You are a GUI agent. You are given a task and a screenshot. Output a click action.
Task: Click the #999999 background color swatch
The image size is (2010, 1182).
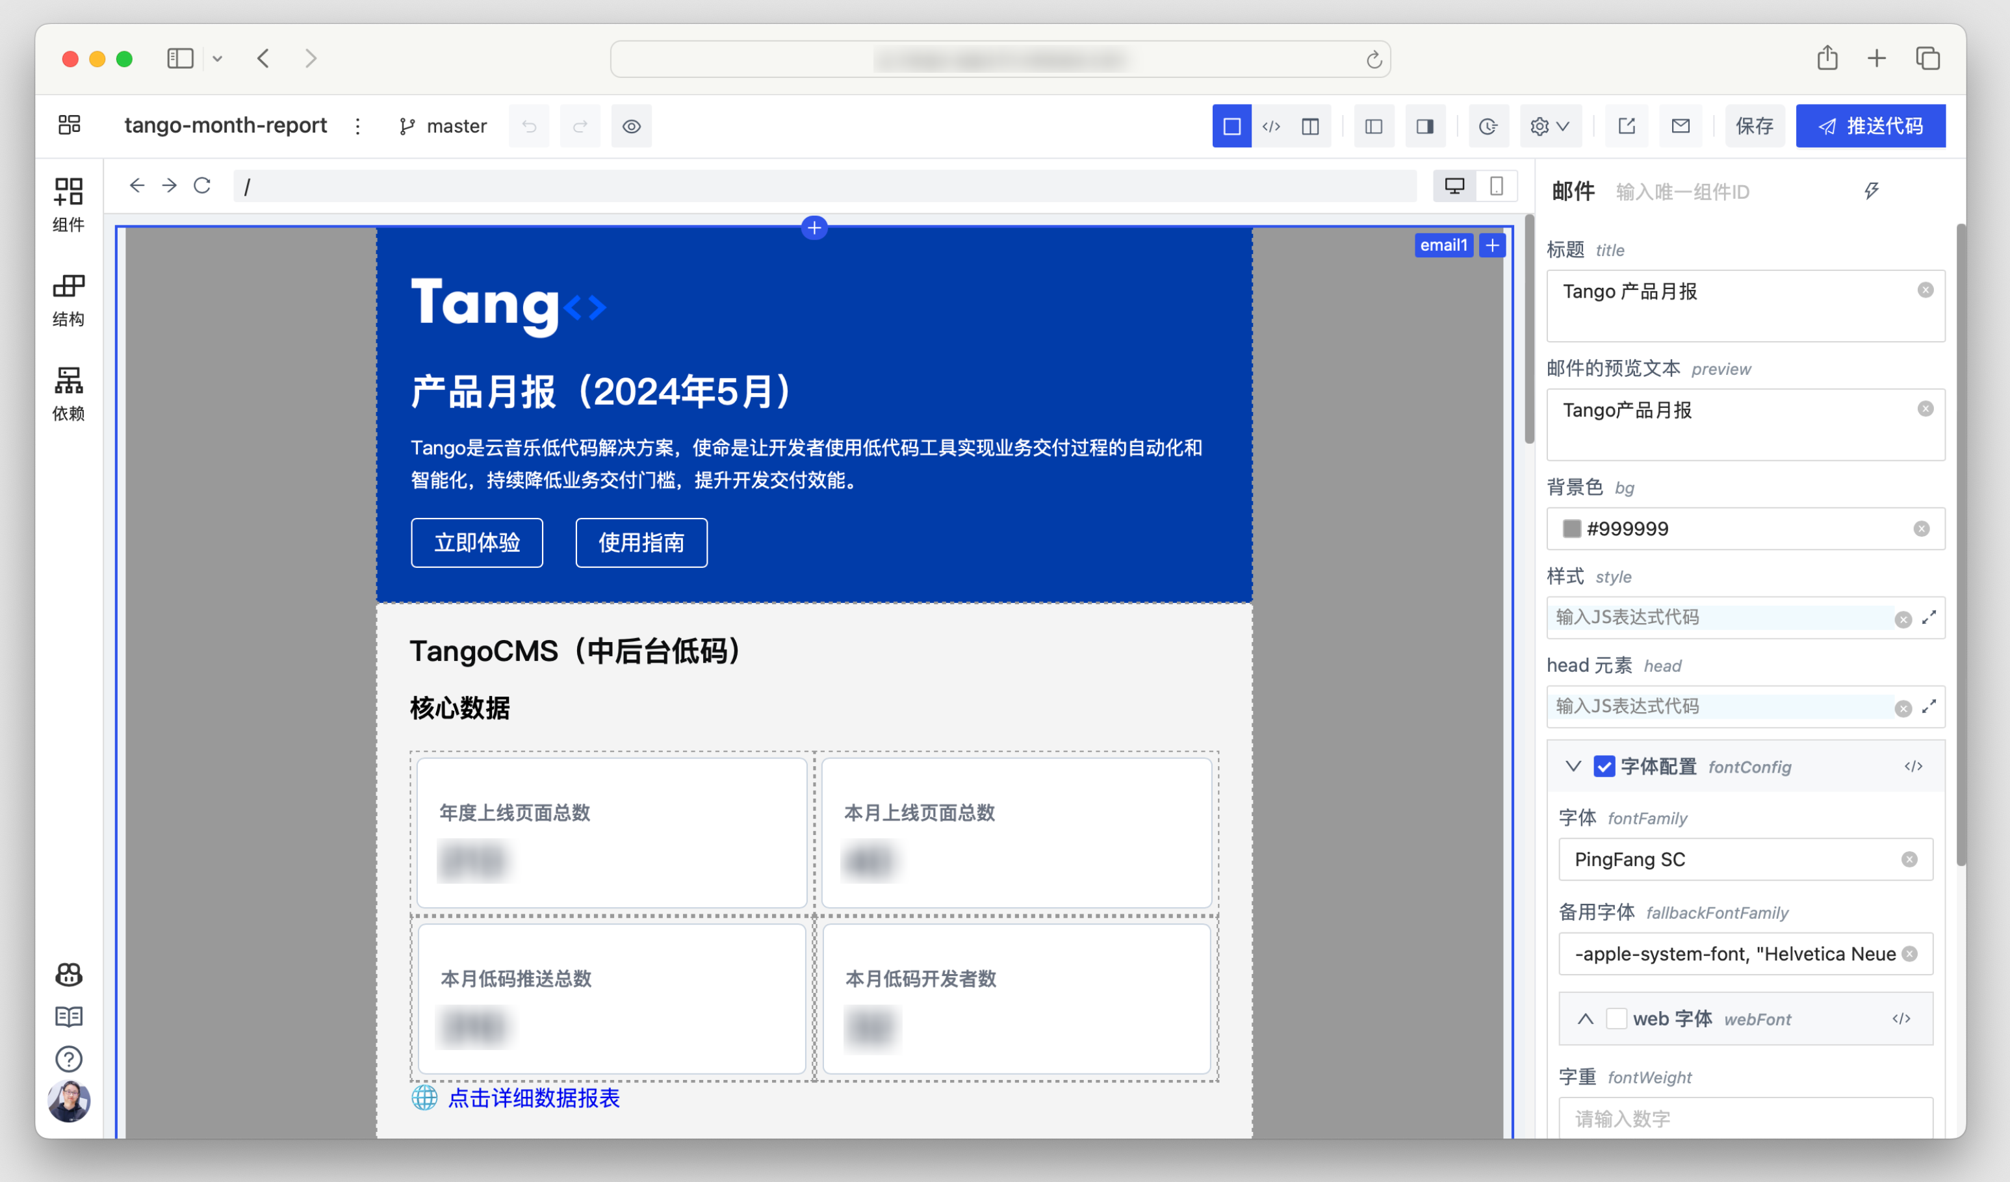click(1571, 529)
